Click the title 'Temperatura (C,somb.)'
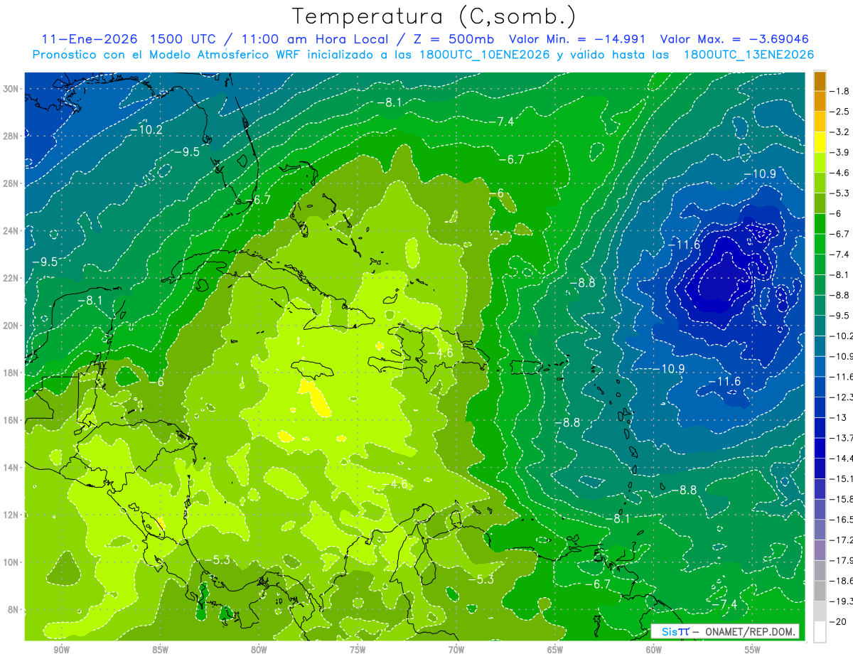 pos(434,16)
